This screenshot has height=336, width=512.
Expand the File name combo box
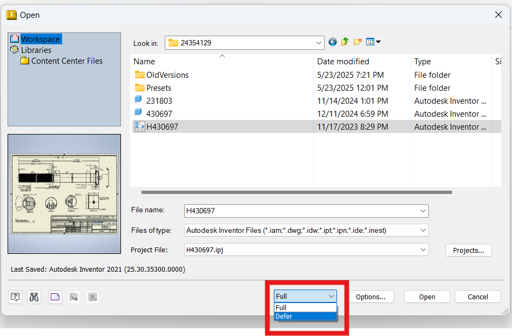[422, 211]
